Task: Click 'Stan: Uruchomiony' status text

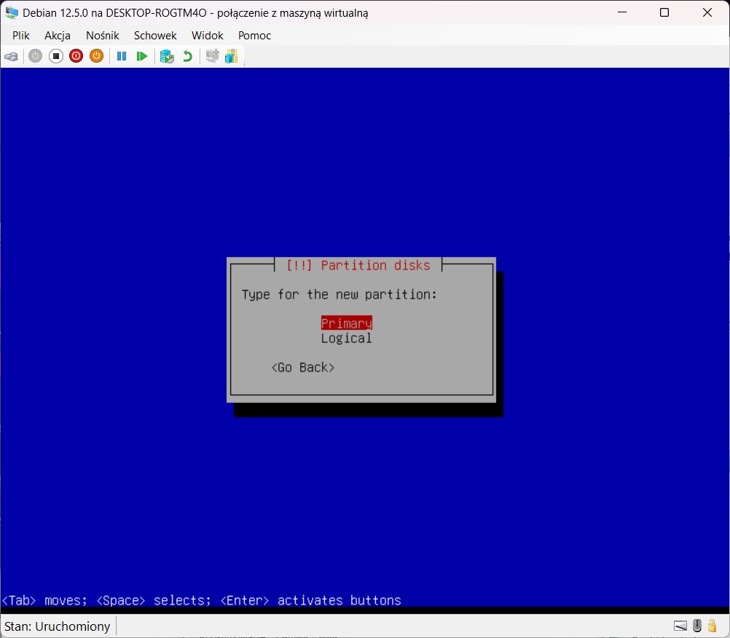Action: [x=58, y=626]
